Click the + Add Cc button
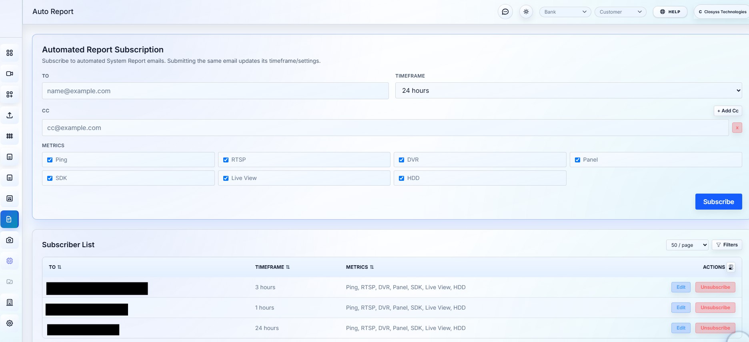 728,111
